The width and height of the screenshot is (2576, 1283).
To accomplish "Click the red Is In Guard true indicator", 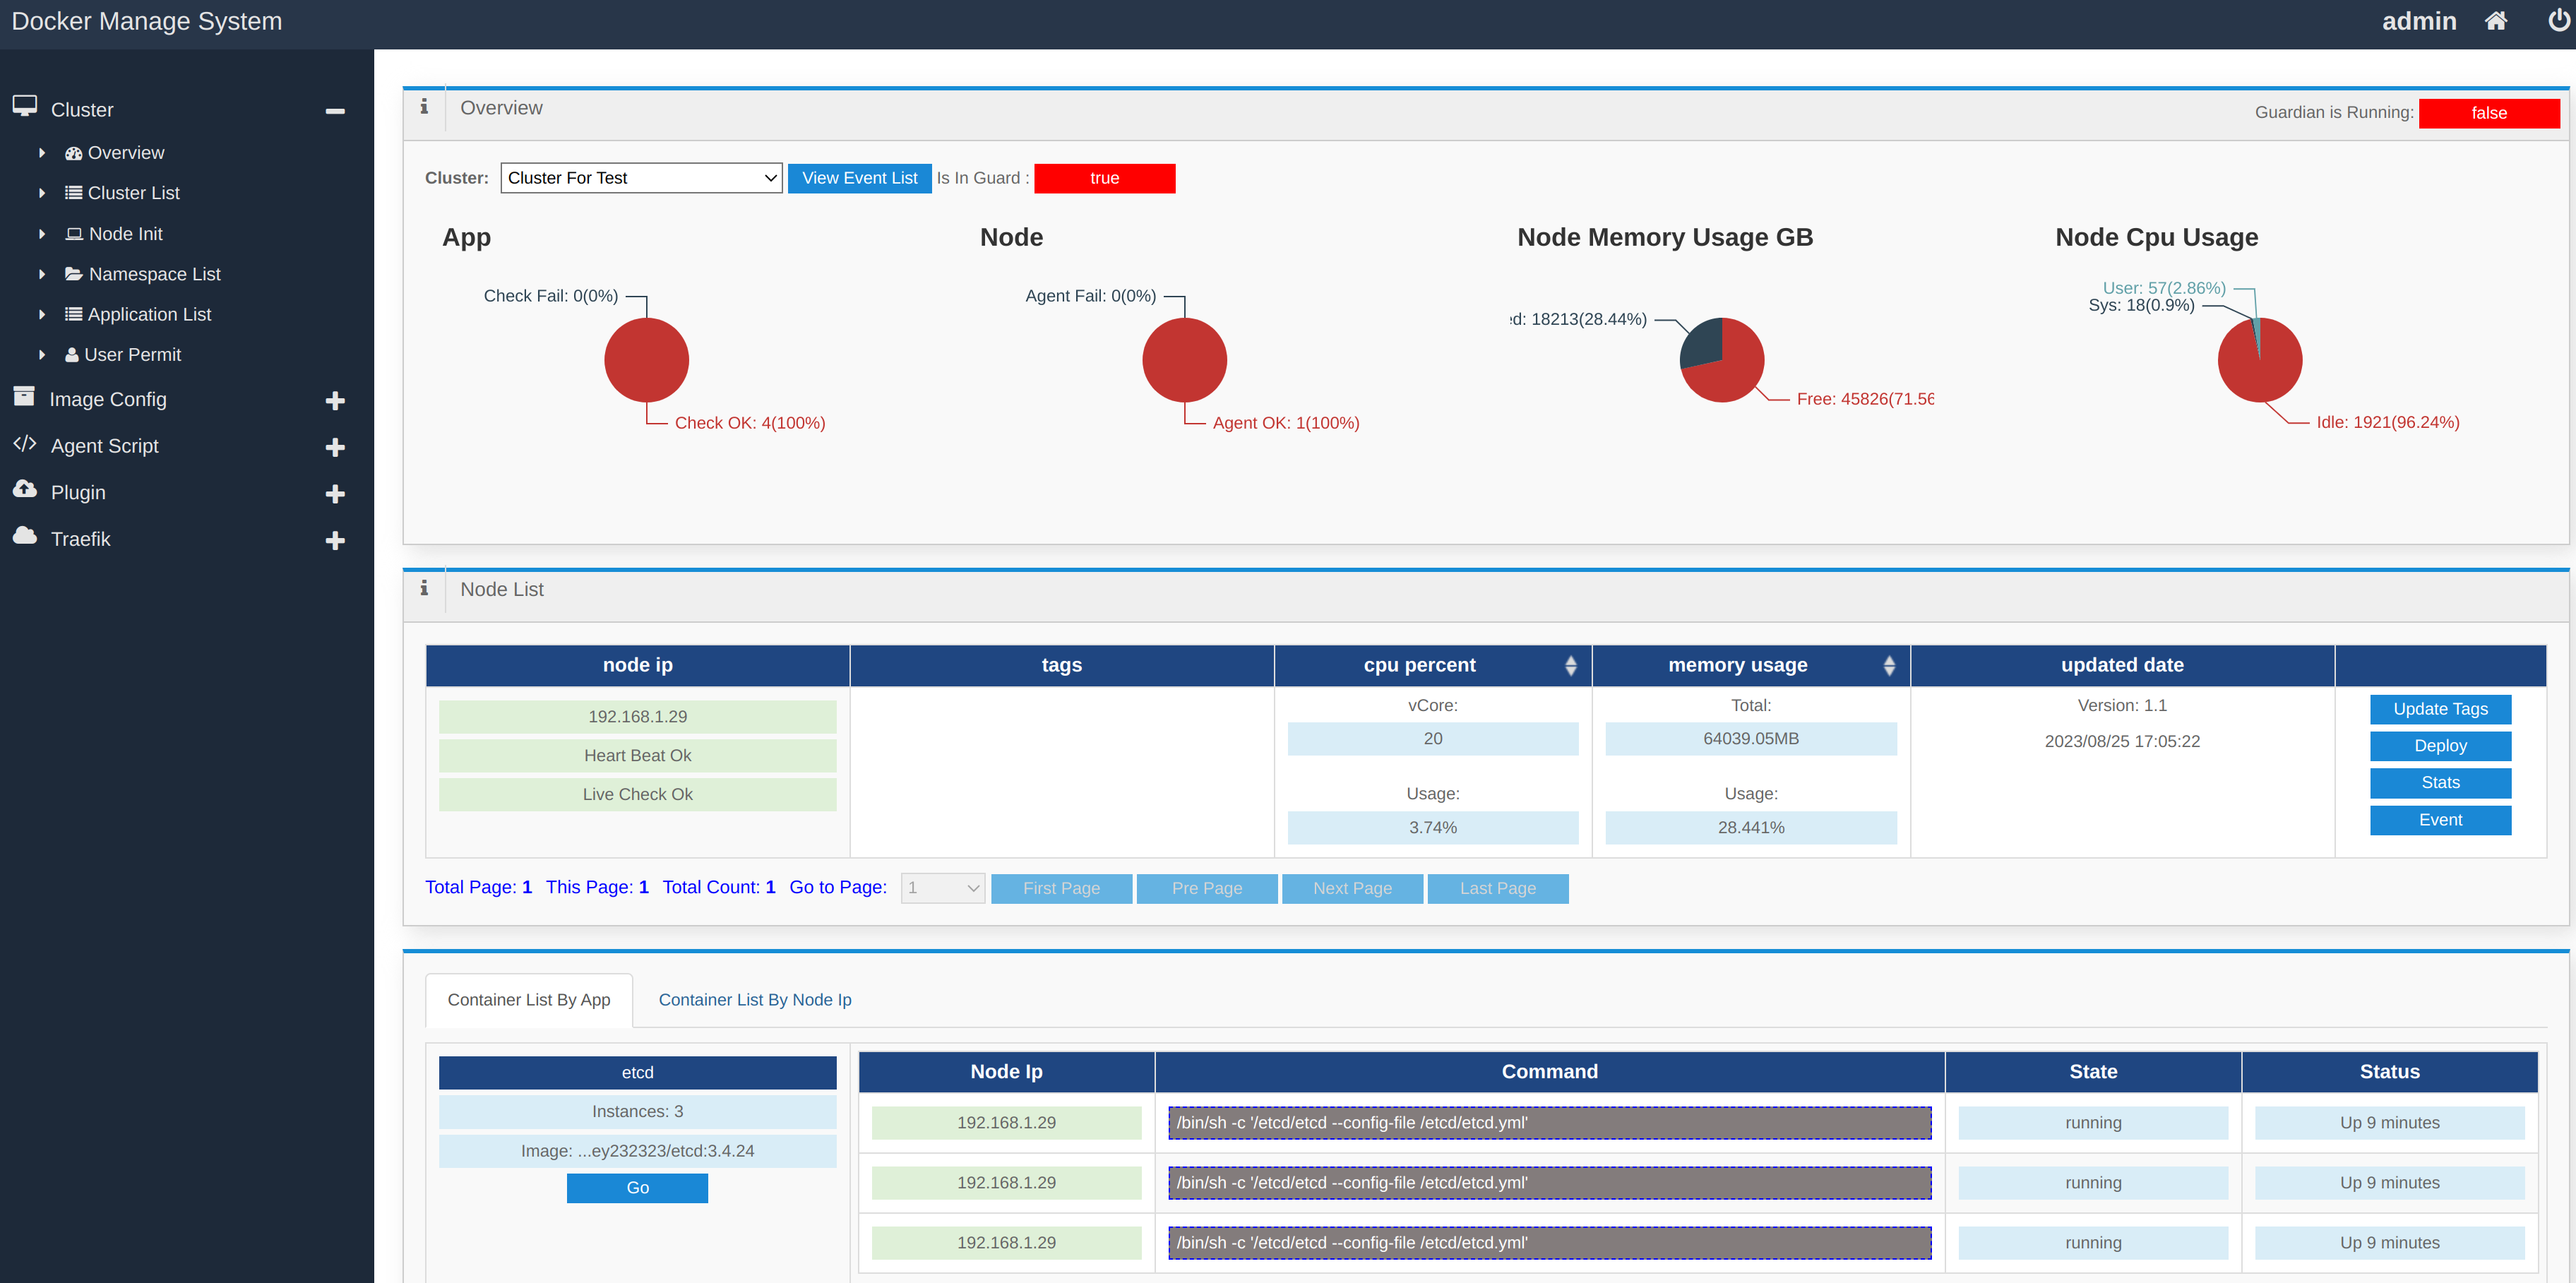I will (1104, 178).
